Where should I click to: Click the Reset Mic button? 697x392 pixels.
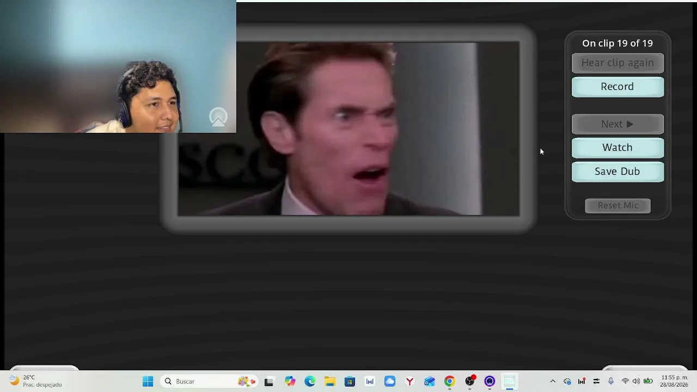pyautogui.click(x=617, y=205)
